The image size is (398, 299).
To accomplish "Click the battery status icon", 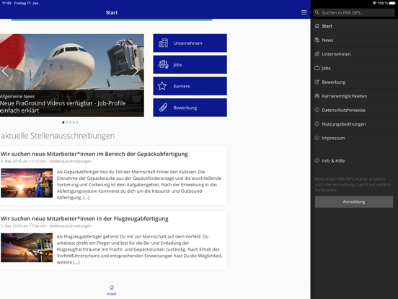I will pos(392,3).
